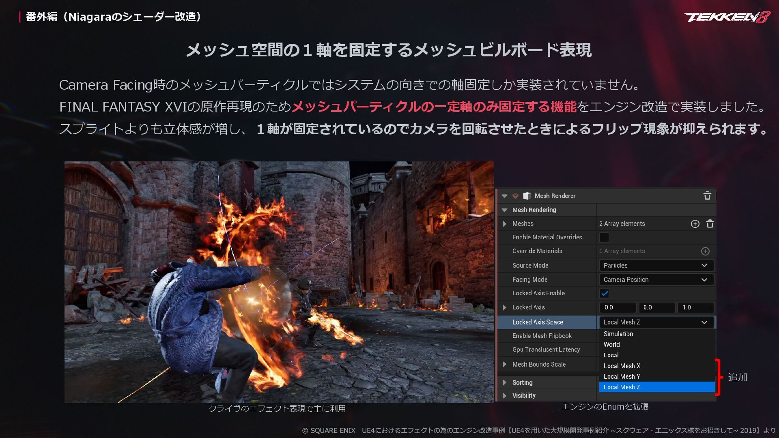This screenshot has width=779, height=438.
Task: Expand the Sorting section
Action: coord(504,382)
